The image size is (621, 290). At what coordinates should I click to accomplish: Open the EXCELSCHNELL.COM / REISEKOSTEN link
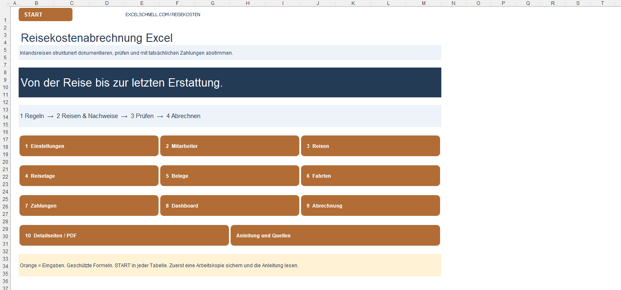click(x=163, y=15)
